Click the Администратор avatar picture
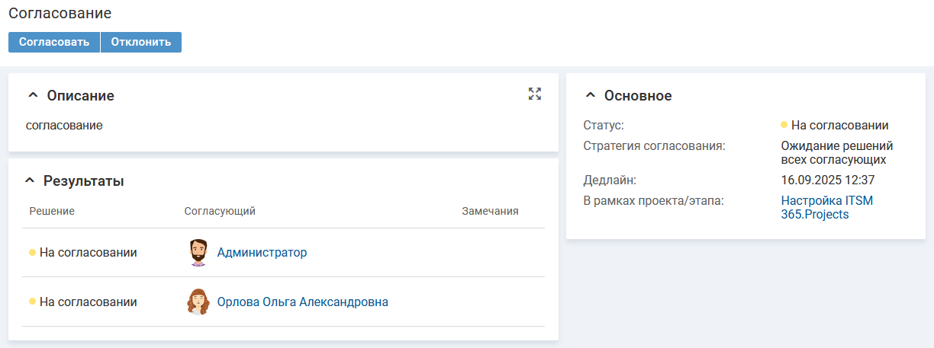 coord(198,253)
